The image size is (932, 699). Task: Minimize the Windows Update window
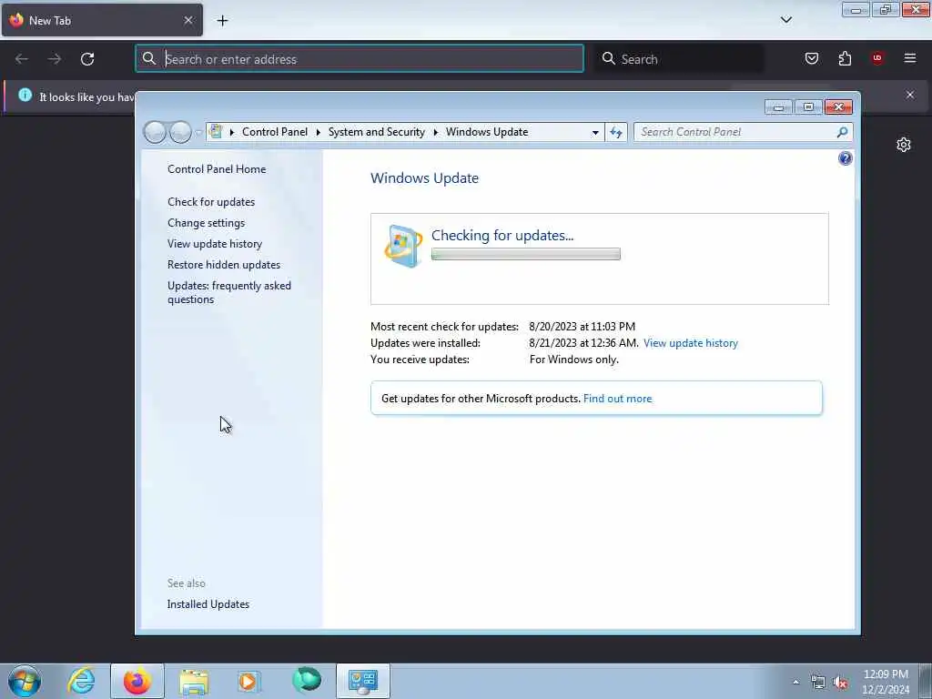[x=778, y=107]
